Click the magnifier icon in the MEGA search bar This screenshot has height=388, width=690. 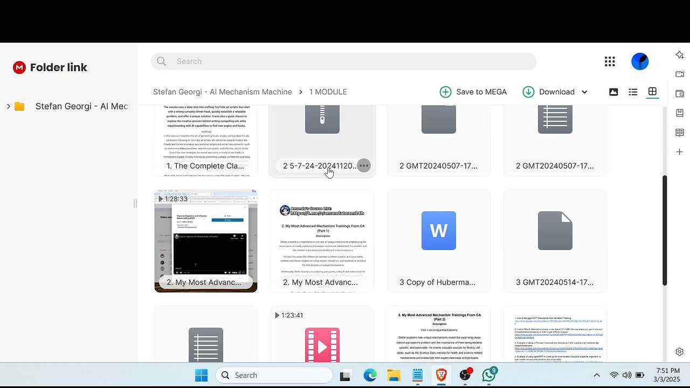[x=162, y=61]
